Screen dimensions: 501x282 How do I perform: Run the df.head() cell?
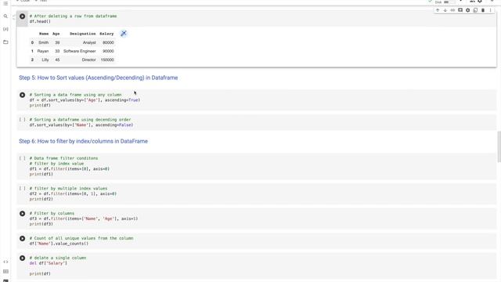pyautogui.click(x=23, y=16)
